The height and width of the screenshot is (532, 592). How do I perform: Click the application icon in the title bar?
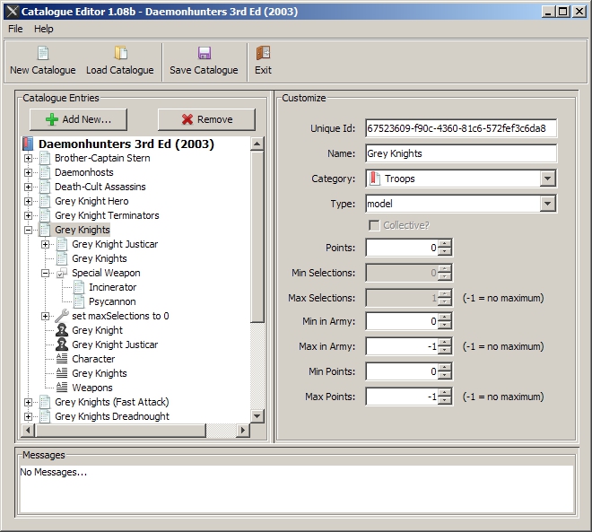[12, 12]
